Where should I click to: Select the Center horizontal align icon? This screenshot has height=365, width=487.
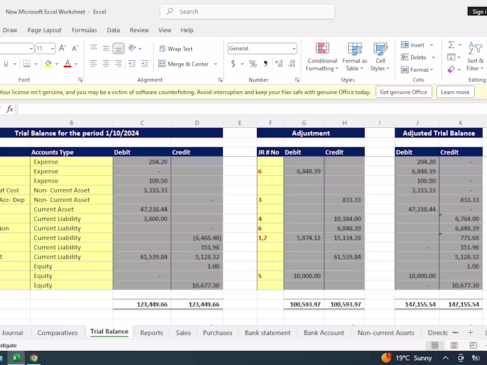pos(106,64)
